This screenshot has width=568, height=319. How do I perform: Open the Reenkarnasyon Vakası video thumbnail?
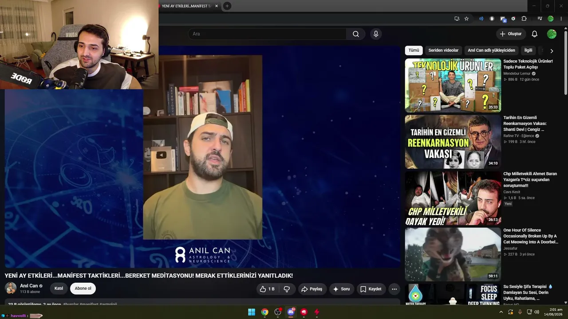[453, 142]
